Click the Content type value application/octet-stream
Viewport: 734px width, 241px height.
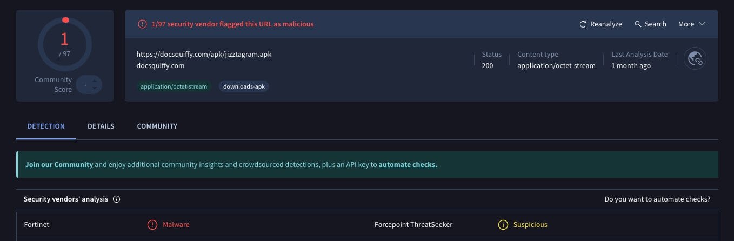(x=556, y=66)
